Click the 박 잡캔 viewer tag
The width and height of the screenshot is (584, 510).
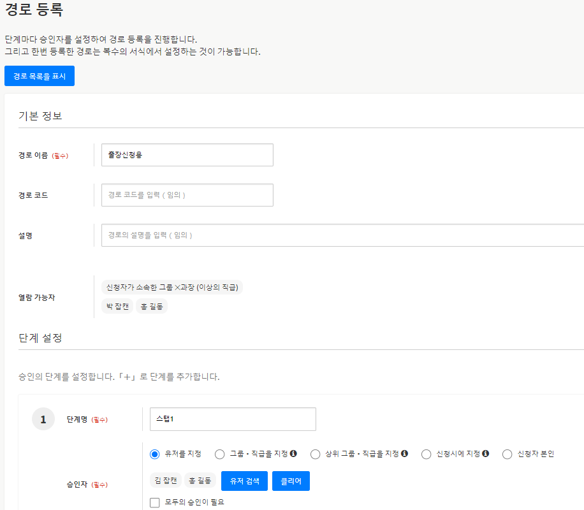point(117,307)
